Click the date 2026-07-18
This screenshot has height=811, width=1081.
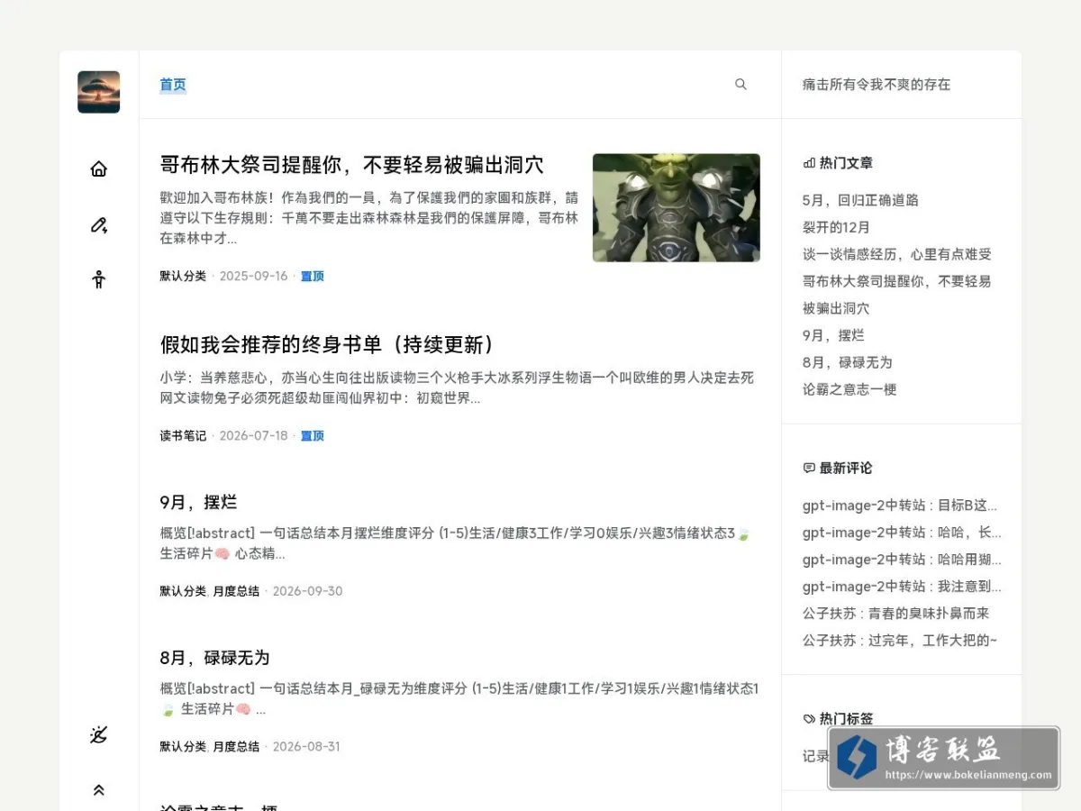point(253,435)
